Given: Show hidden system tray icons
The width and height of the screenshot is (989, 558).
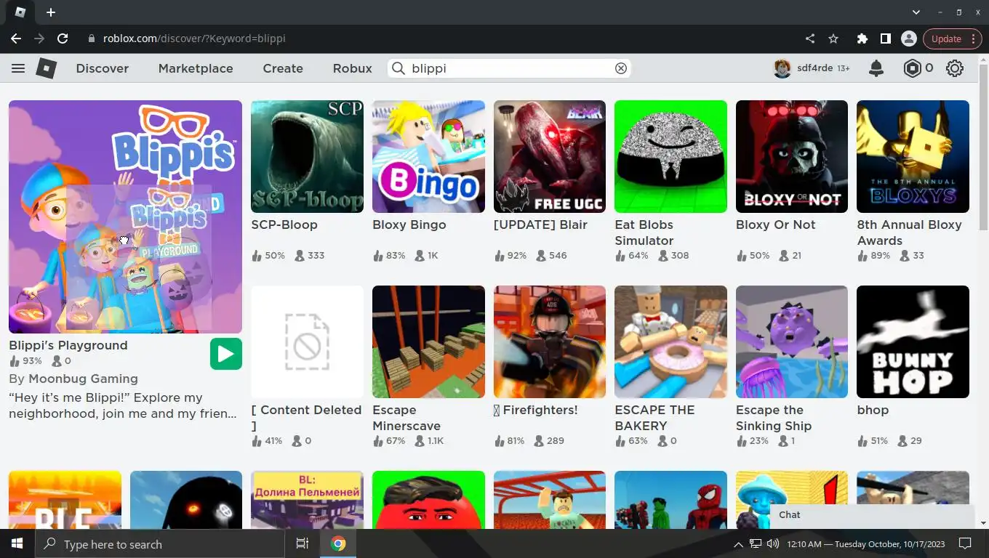Looking at the screenshot, I should (x=738, y=543).
